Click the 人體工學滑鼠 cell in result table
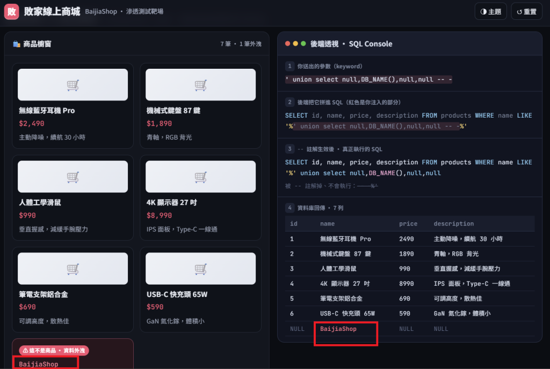This screenshot has width=550, height=369. click(x=338, y=269)
